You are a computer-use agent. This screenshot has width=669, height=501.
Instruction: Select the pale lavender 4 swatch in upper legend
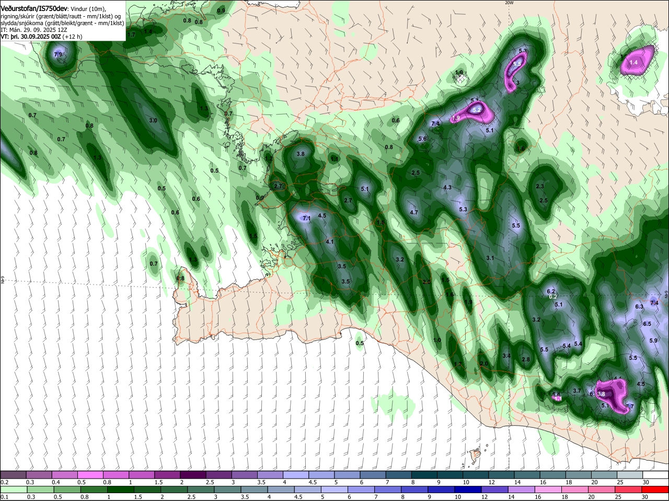point(295,474)
